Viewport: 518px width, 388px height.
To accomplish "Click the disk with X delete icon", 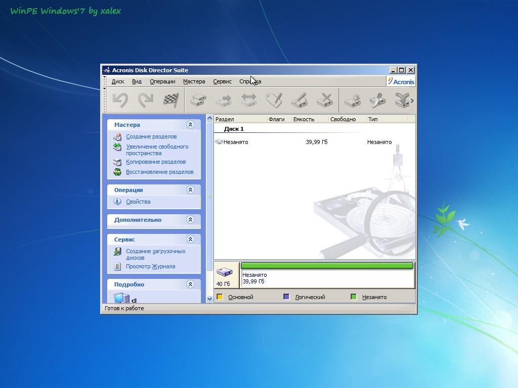I will [x=325, y=100].
